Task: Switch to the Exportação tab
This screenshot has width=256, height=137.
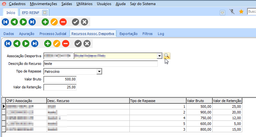Action: tap(128, 34)
